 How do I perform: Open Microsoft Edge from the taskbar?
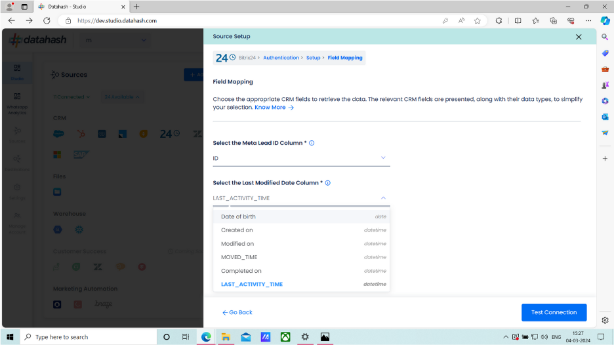tap(206, 336)
